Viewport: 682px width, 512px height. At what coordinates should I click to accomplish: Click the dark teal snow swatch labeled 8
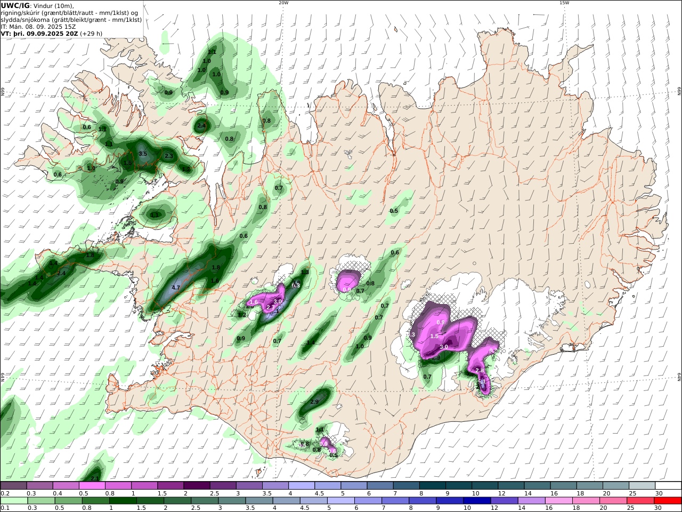coord(433,485)
